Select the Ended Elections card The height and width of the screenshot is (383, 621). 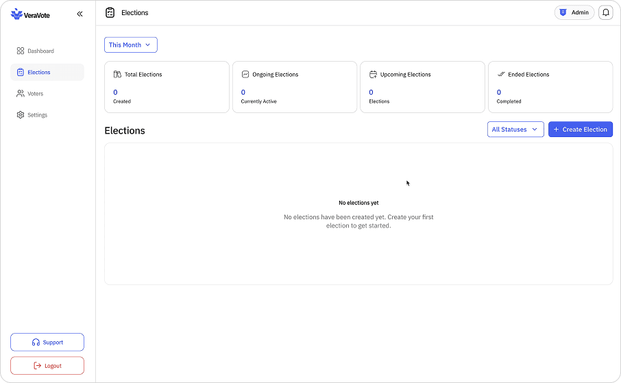pyautogui.click(x=550, y=87)
